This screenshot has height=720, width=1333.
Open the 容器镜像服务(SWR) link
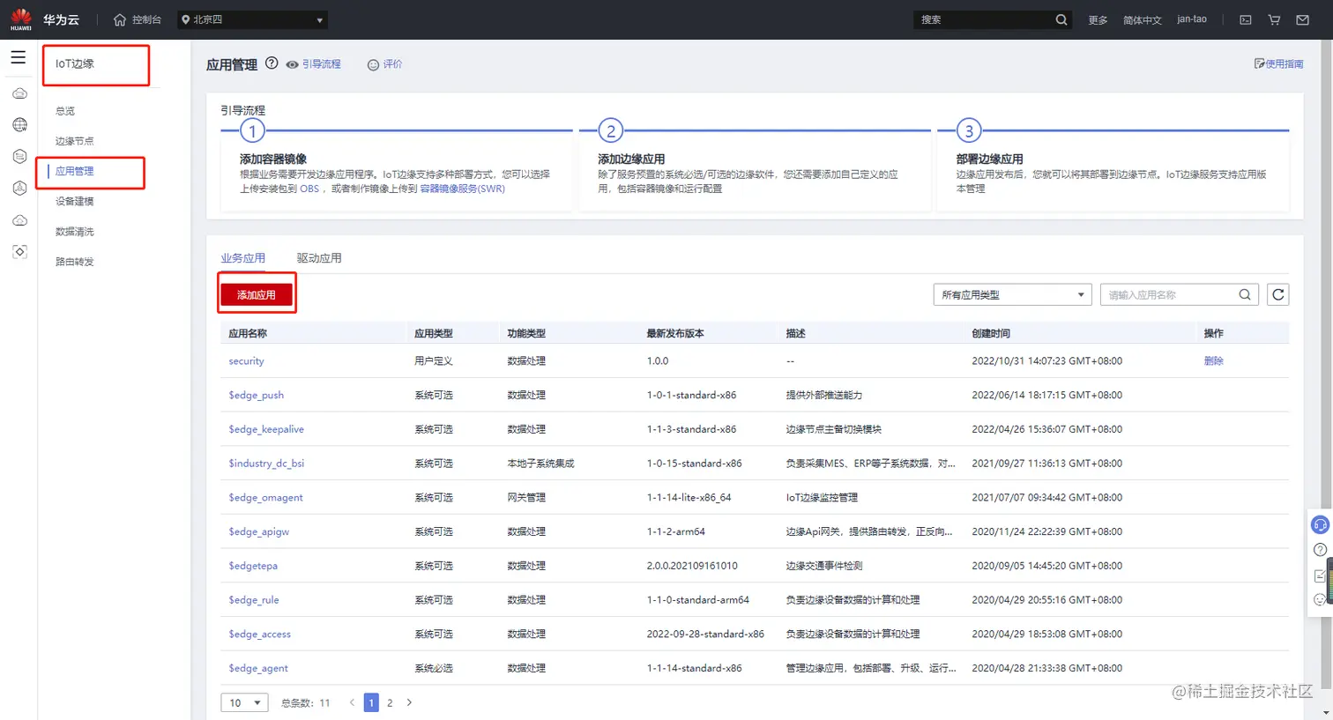click(x=462, y=189)
